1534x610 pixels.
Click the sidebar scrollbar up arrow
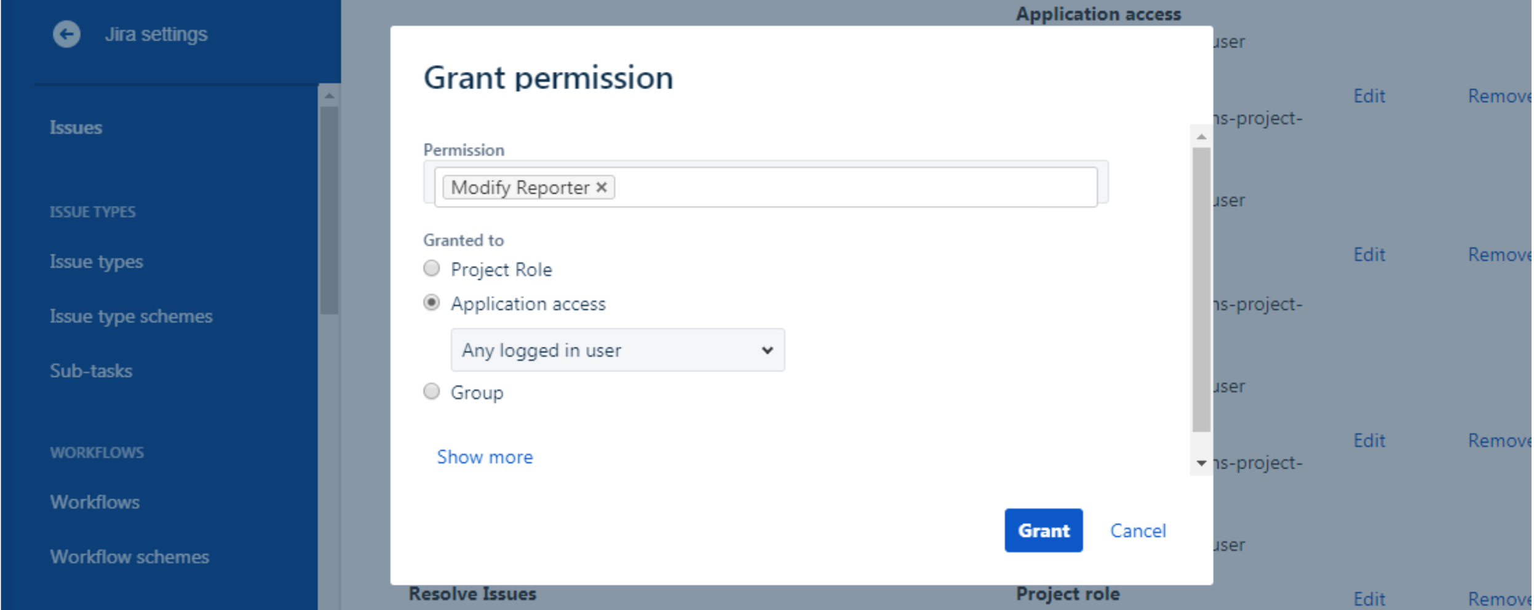[x=329, y=96]
